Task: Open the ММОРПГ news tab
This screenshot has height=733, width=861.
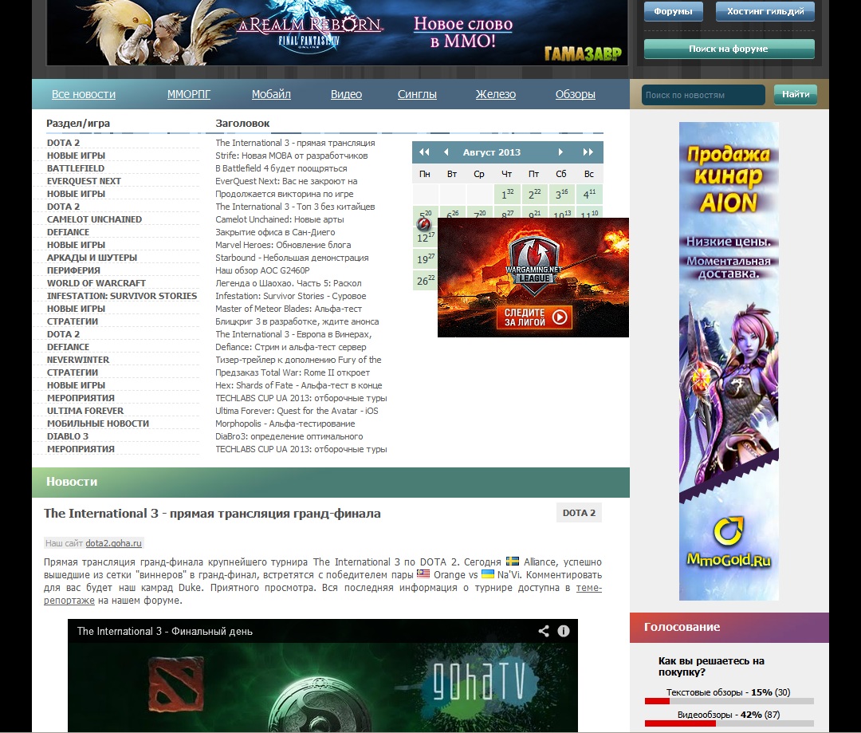Action: [189, 94]
